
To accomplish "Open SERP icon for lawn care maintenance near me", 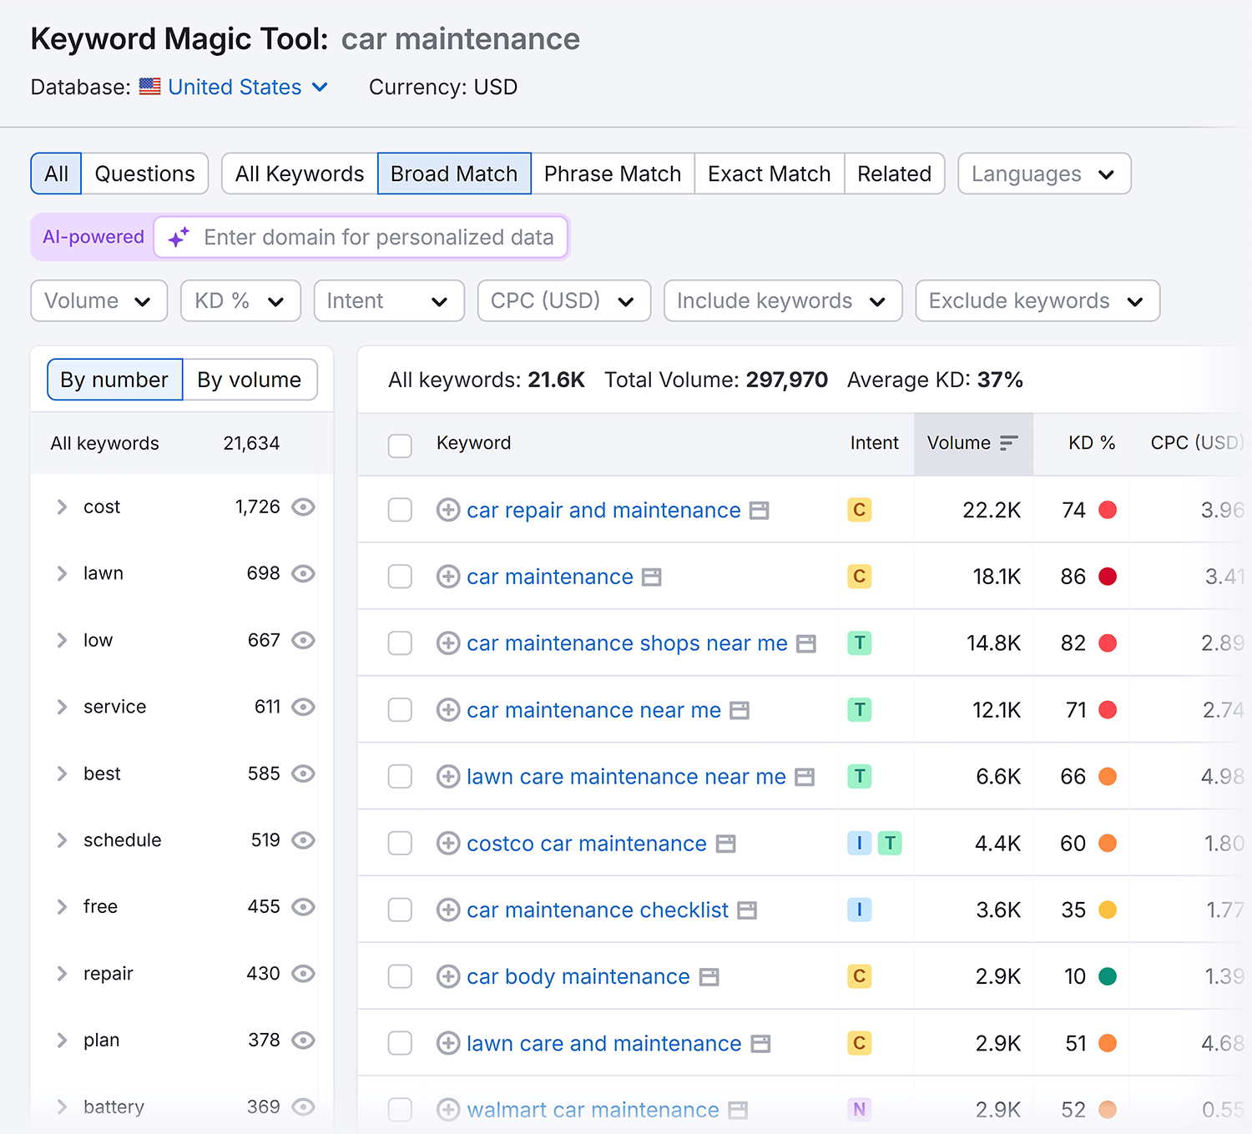I will tap(805, 778).
